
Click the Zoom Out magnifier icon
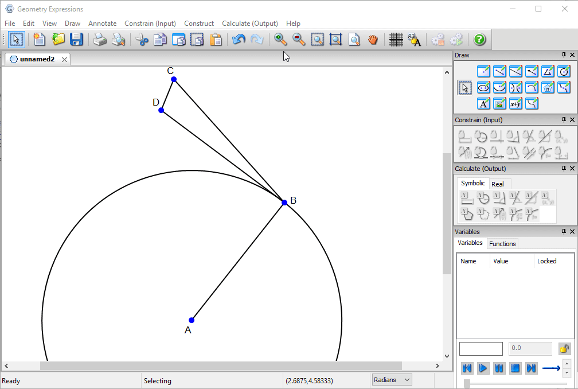[299, 40]
